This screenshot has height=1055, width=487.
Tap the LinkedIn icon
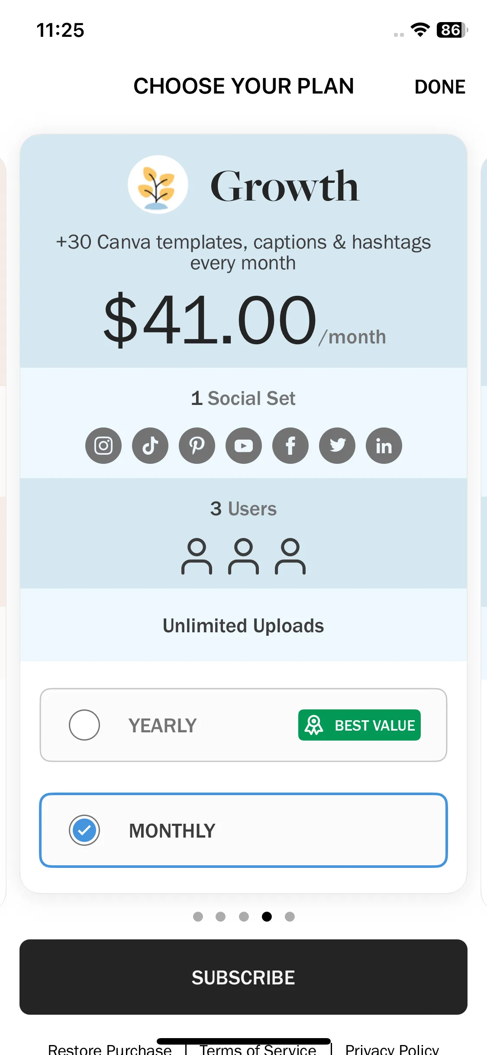384,446
